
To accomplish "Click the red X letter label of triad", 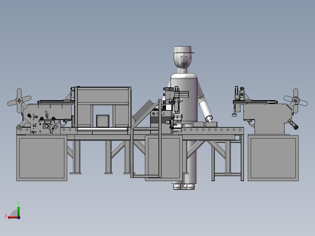I will point(6,216).
